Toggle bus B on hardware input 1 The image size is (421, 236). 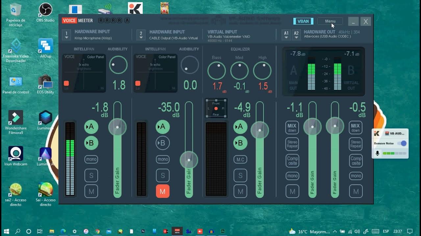tap(91, 143)
